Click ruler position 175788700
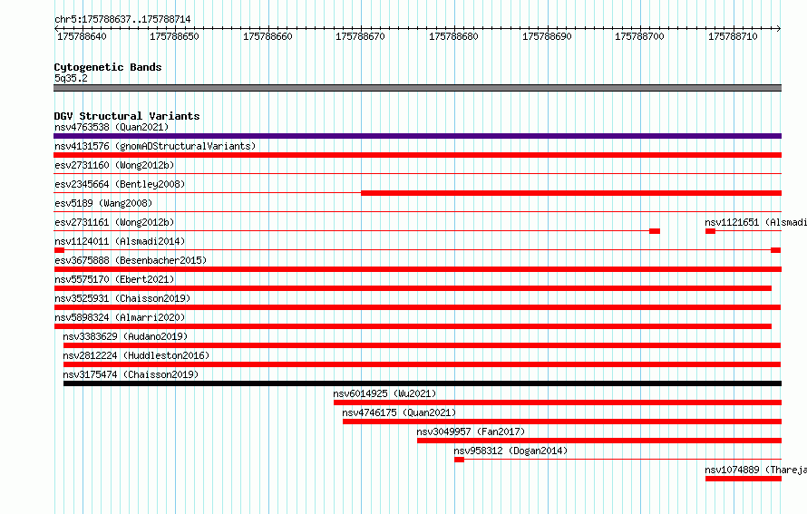Image resolution: width=807 pixels, height=514 pixels. [x=639, y=36]
